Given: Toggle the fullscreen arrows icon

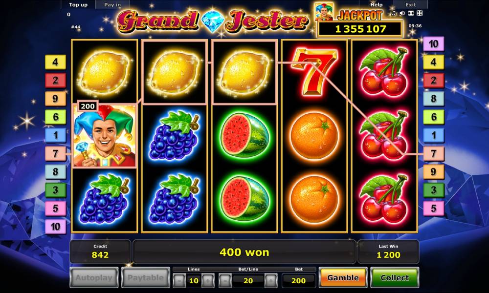Looking at the screenshot, I should [x=411, y=13].
